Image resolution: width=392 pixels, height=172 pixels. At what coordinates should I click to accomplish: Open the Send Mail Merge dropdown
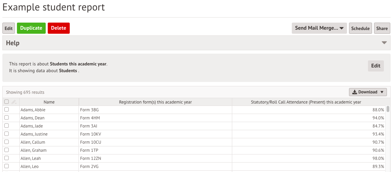click(319, 28)
